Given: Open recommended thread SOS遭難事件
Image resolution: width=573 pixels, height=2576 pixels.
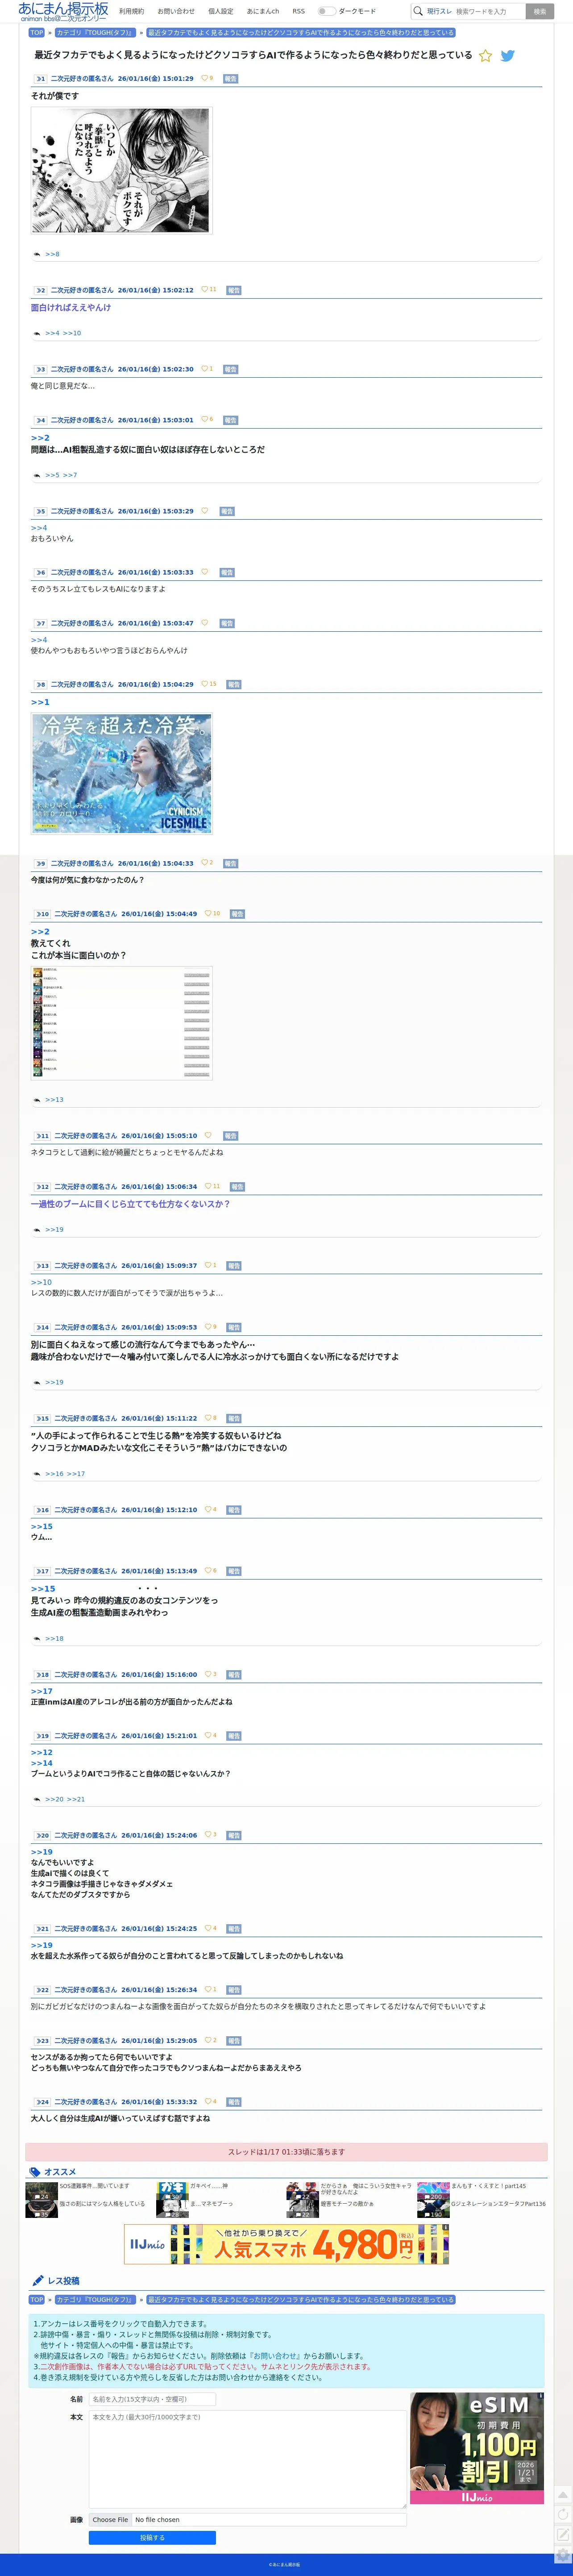Looking at the screenshot, I should pos(94,2186).
